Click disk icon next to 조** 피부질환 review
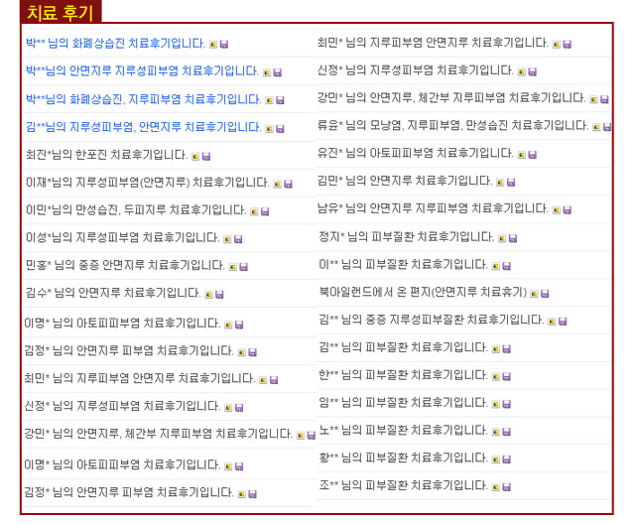The height and width of the screenshot is (524, 635). pyautogui.click(x=507, y=487)
